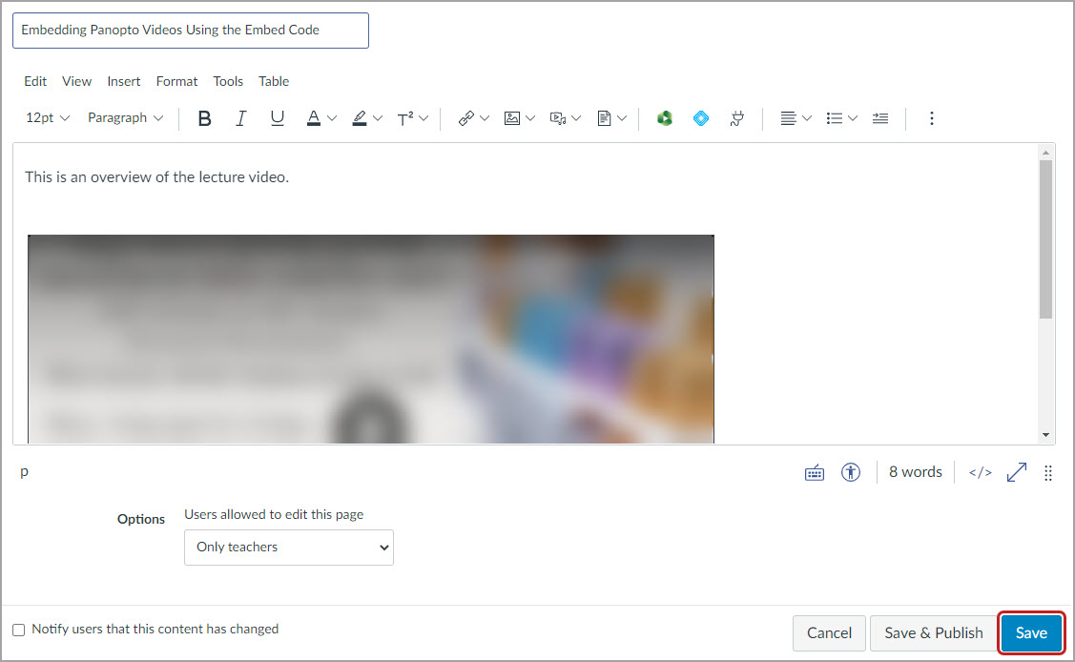Open the Edit menu

coord(35,81)
